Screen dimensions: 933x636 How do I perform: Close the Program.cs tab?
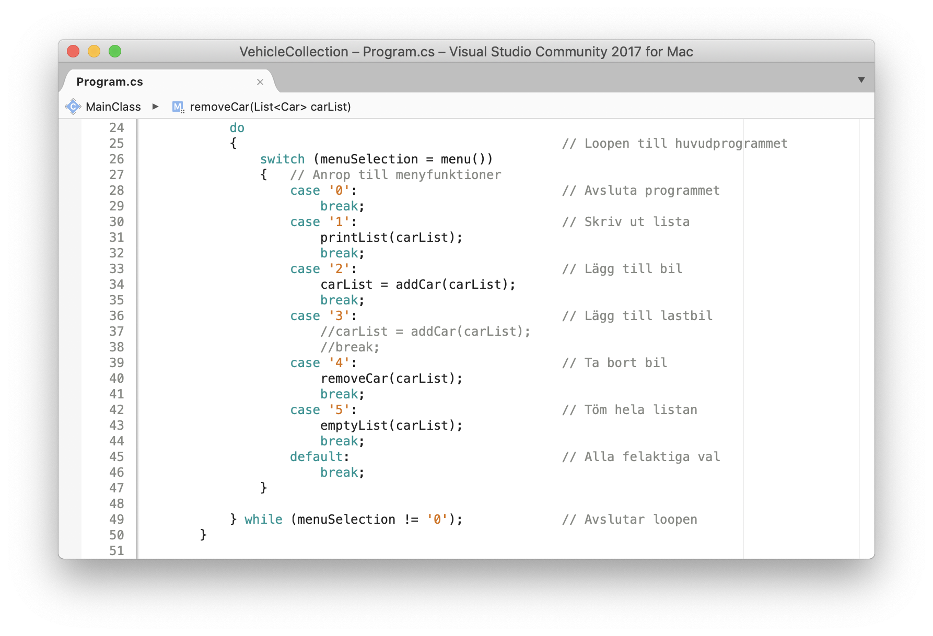click(260, 82)
